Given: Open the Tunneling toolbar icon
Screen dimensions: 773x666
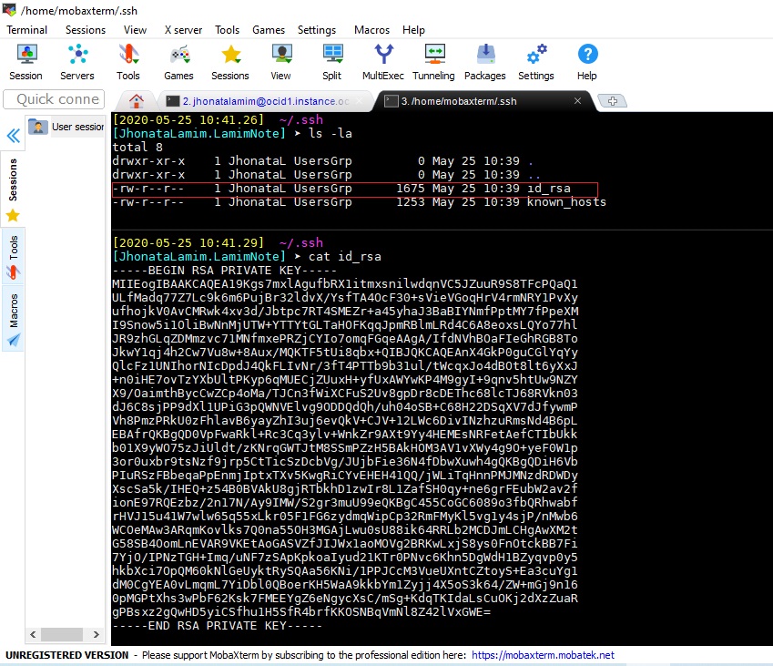Looking at the screenshot, I should tap(433, 63).
